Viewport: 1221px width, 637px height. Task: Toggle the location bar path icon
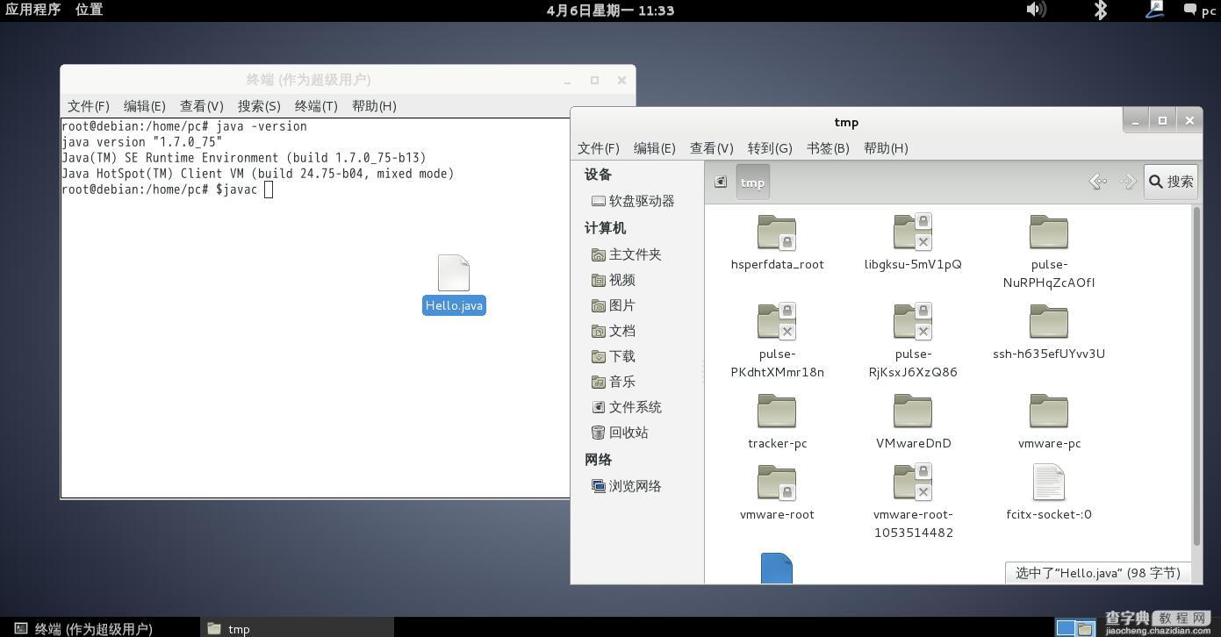[721, 182]
